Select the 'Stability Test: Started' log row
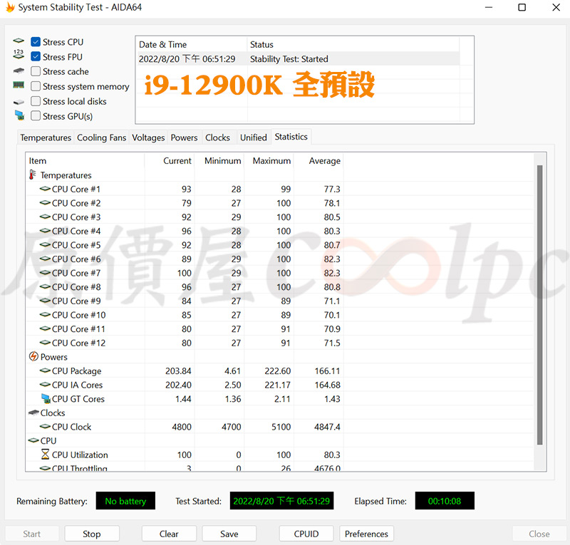Viewport: 570px width, 545px height. pyautogui.click(x=298, y=59)
